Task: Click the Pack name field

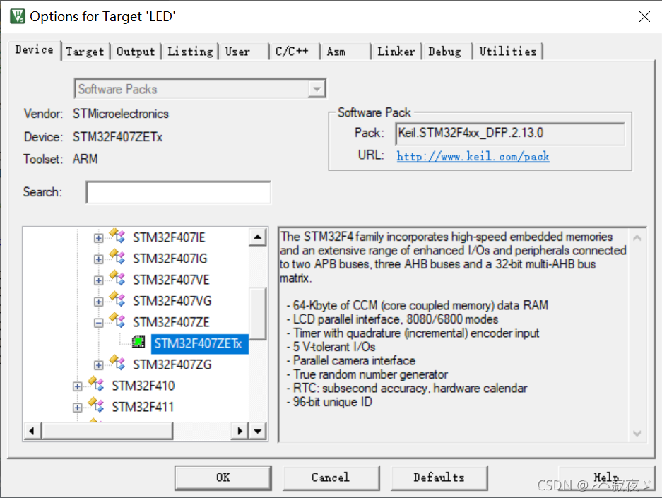Action: coord(510,134)
